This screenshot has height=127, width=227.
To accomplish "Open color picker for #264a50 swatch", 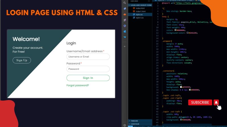I will pyautogui.click(x=181, y=119).
